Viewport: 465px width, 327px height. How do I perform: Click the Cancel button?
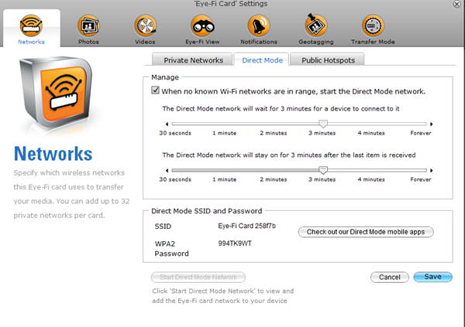pos(389,278)
